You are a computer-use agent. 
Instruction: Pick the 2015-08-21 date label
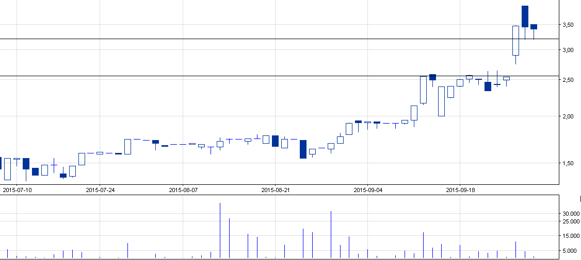pyautogui.click(x=276, y=190)
